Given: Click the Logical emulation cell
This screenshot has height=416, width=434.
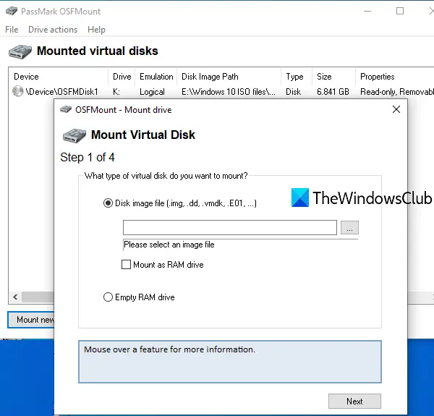Looking at the screenshot, I should point(152,92).
